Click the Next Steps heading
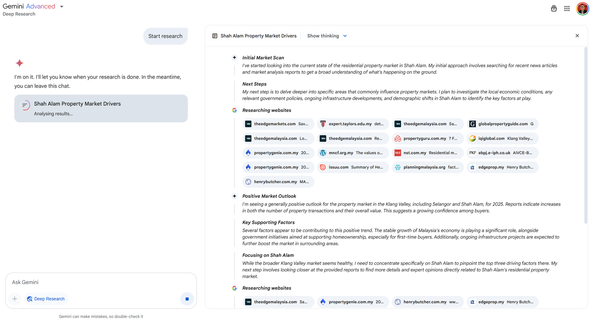 [254, 84]
